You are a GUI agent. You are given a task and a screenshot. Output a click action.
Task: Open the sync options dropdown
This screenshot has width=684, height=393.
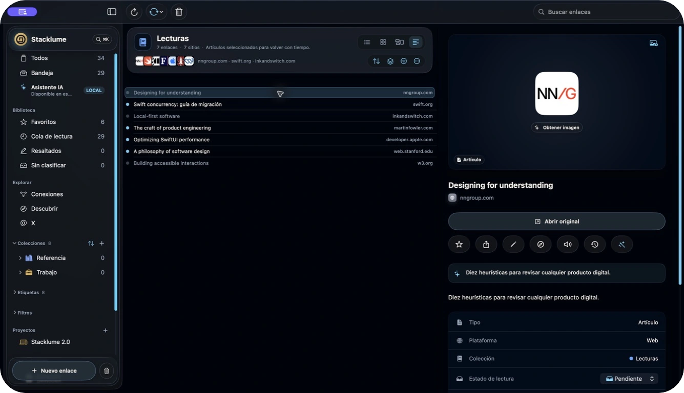(156, 12)
